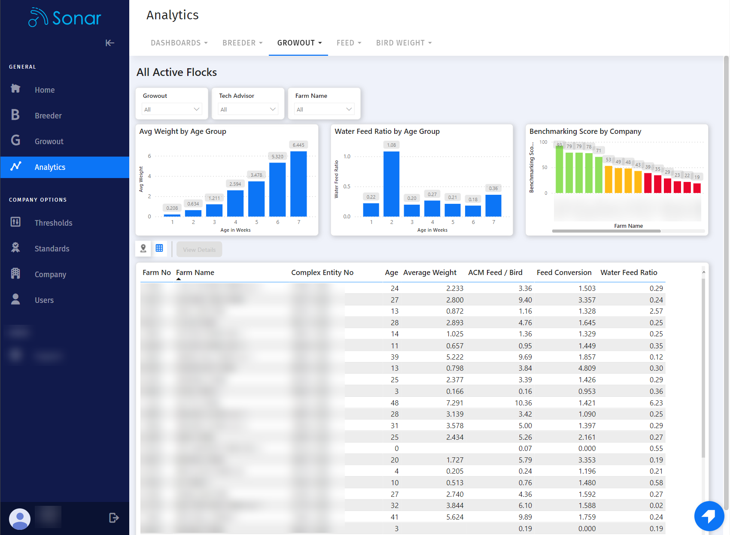This screenshot has width=730, height=535.
Task: Sort by Feed Conversion header
Action: click(564, 272)
